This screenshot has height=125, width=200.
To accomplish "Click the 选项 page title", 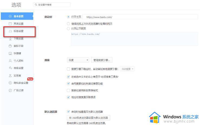I will (x=16, y=5).
